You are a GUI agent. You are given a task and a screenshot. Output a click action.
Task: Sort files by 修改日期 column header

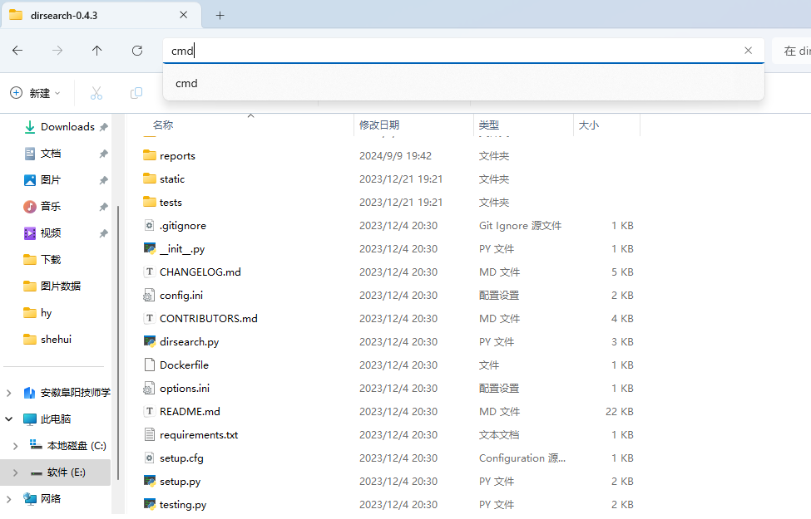(379, 125)
